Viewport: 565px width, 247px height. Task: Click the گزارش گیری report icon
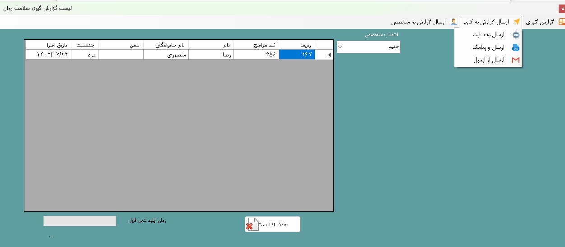coord(561,22)
